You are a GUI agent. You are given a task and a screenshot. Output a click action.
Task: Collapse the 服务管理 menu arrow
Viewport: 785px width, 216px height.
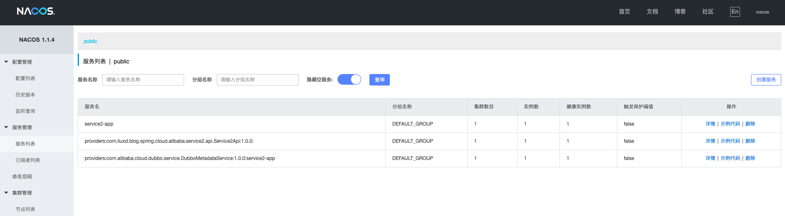[x=6, y=127]
